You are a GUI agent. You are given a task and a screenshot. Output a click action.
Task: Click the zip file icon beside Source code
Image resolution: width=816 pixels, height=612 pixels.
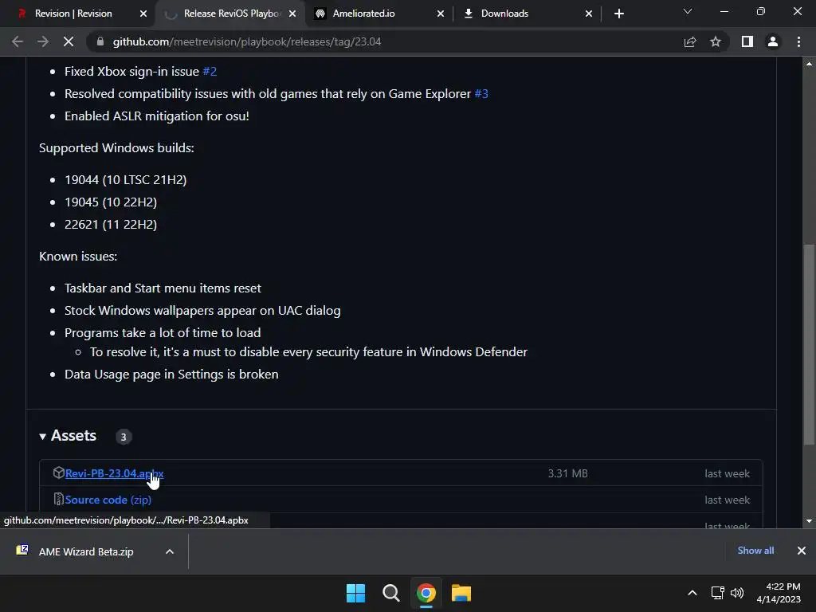[x=58, y=499]
